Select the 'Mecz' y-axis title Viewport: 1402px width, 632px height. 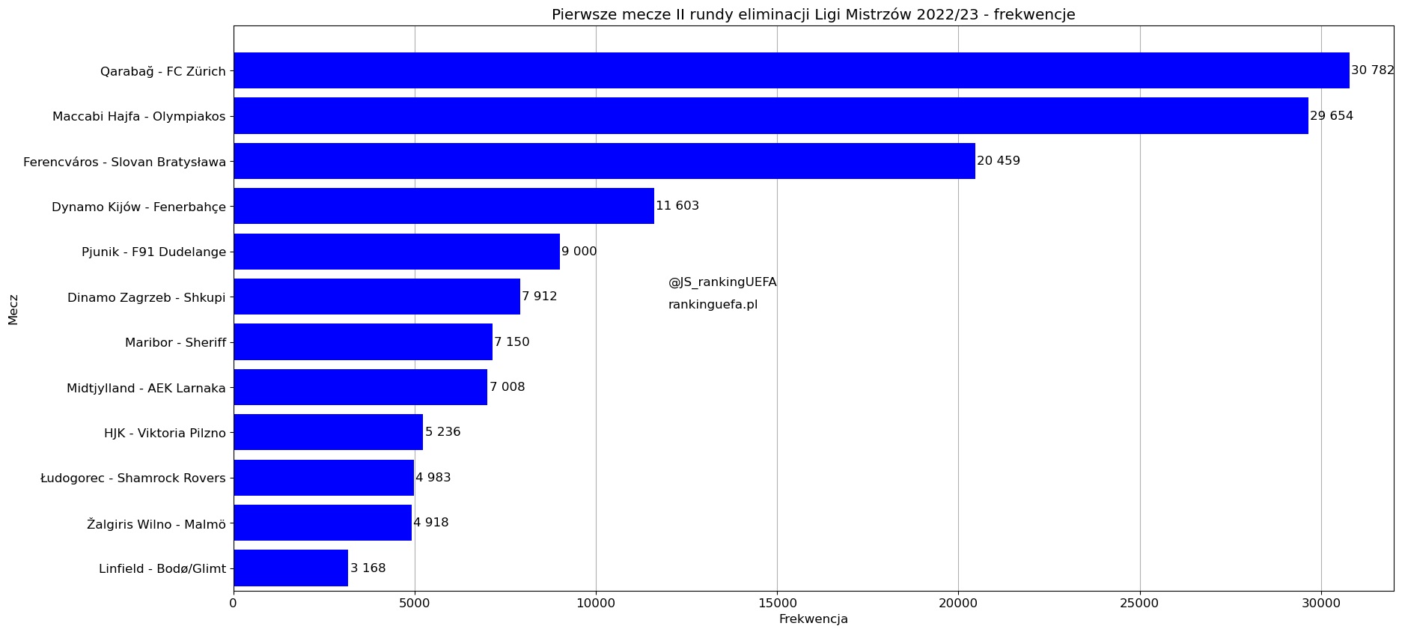tap(13, 309)
